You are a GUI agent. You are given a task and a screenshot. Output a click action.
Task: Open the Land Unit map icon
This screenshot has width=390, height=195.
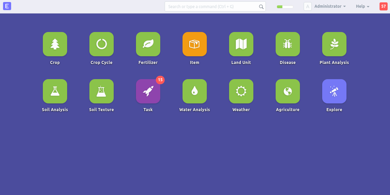coord(241,44)
